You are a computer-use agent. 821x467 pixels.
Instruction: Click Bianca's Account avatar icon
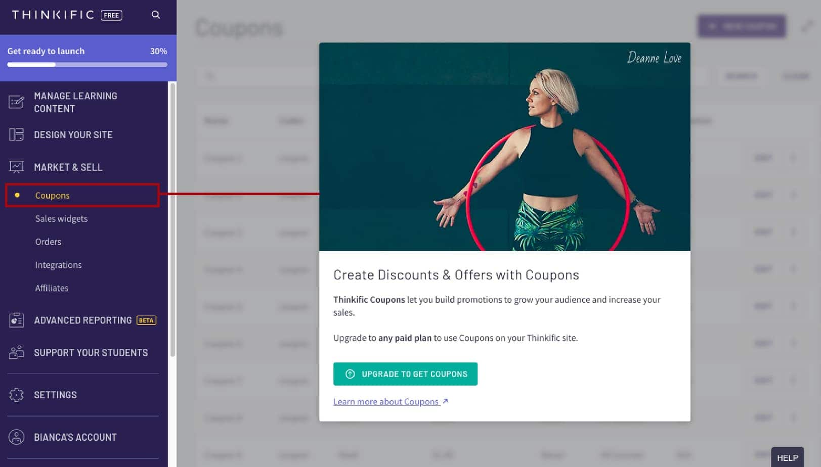pos(16,437)
